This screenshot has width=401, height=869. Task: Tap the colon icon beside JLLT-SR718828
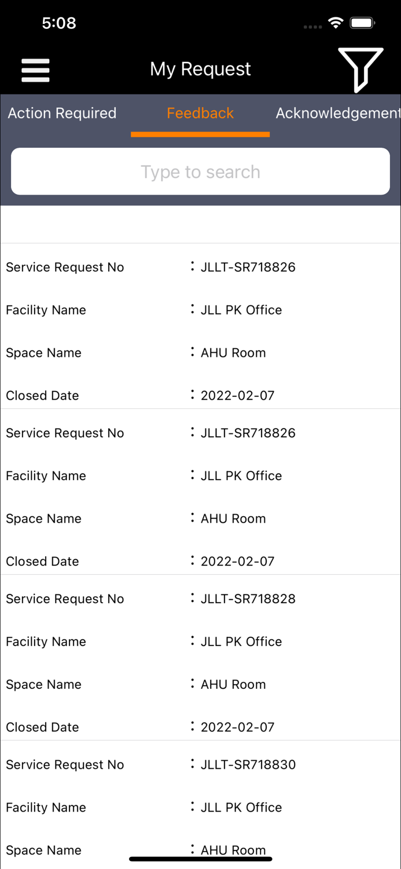click(x=193, y=598)
